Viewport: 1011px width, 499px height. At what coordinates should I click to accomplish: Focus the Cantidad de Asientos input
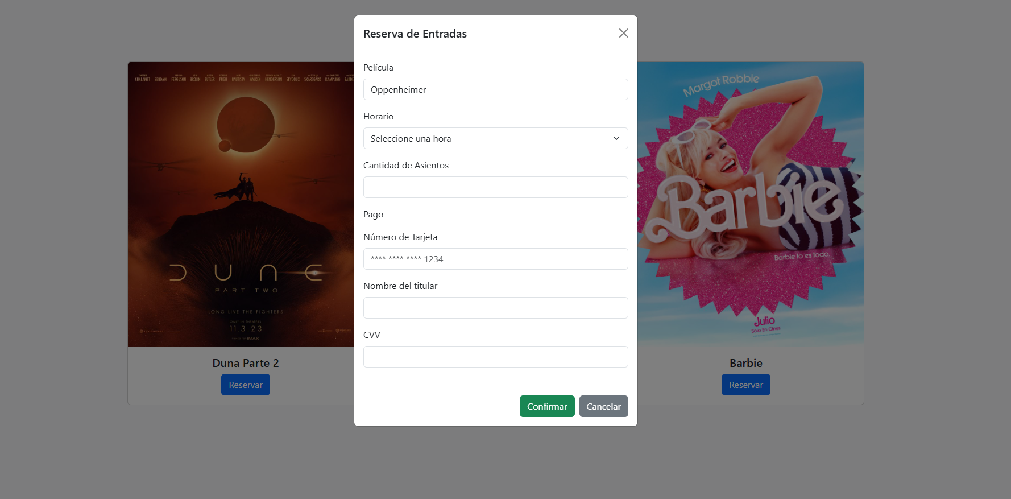point(495,187)
